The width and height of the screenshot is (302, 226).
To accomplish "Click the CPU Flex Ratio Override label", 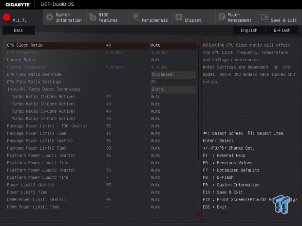I will pos(34,74).
